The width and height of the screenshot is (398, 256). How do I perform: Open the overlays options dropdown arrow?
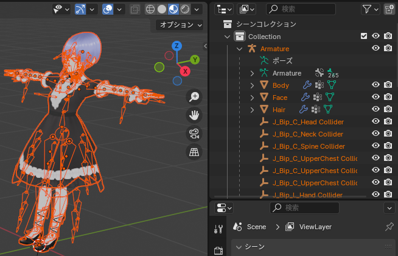(x=119, y=9)
